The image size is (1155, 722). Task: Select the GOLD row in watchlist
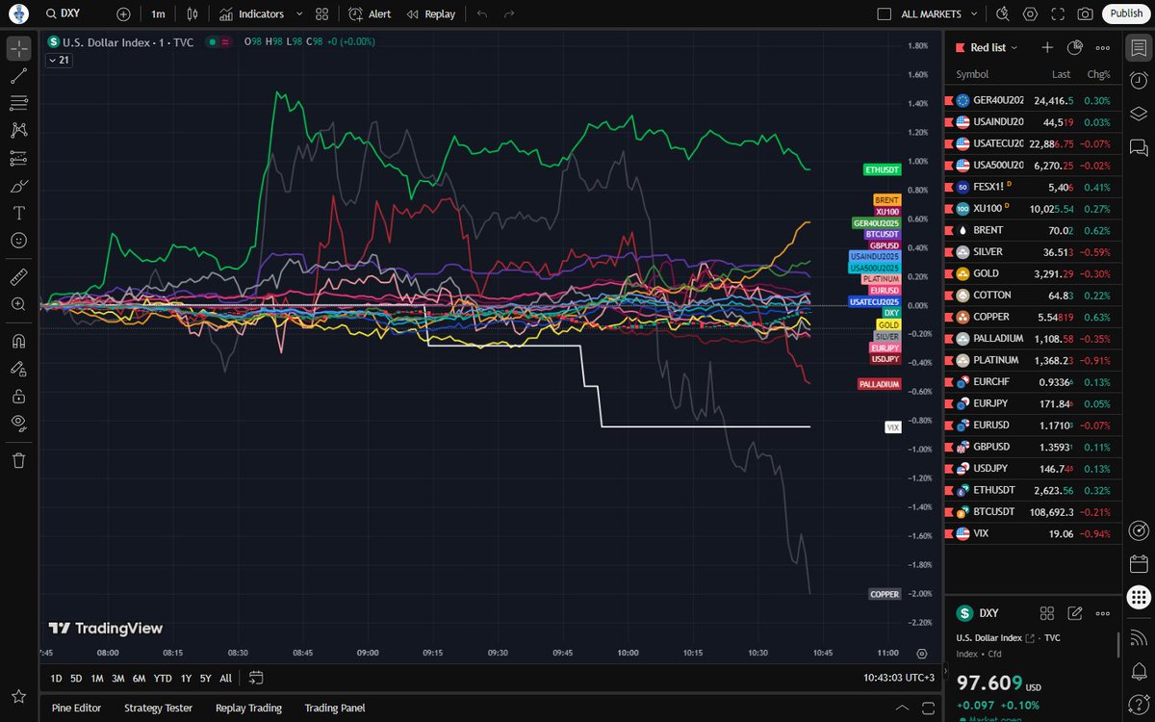pos(1033,273)
